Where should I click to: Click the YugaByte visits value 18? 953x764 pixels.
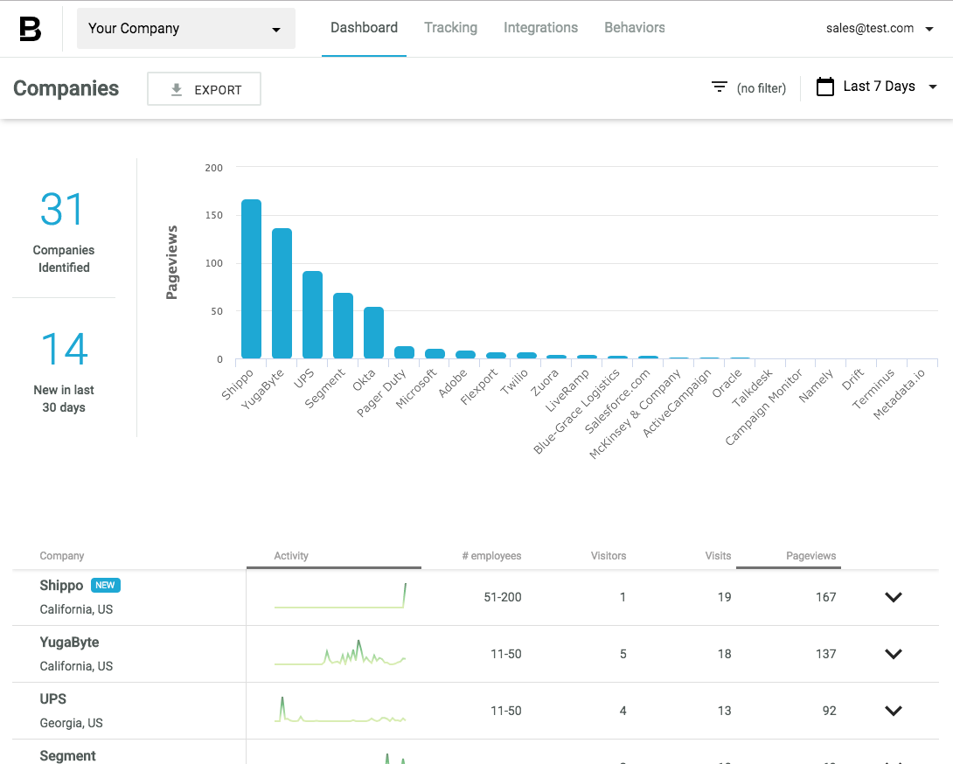(x=724, y=654)
